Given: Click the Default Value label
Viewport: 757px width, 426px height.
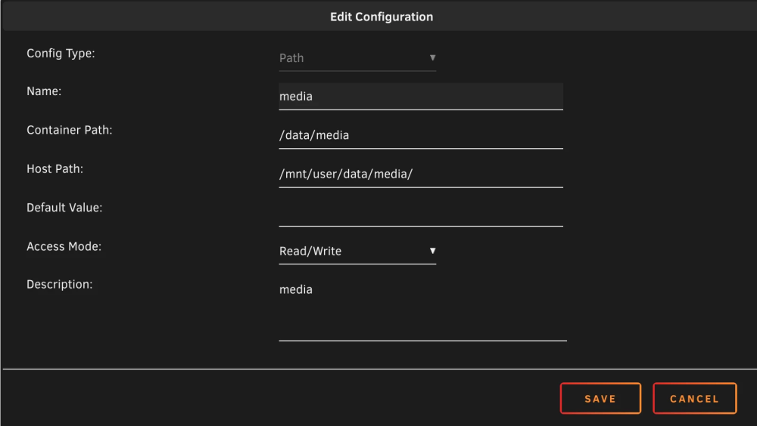Looking at the screenshot, I should (x=64, y=208).
